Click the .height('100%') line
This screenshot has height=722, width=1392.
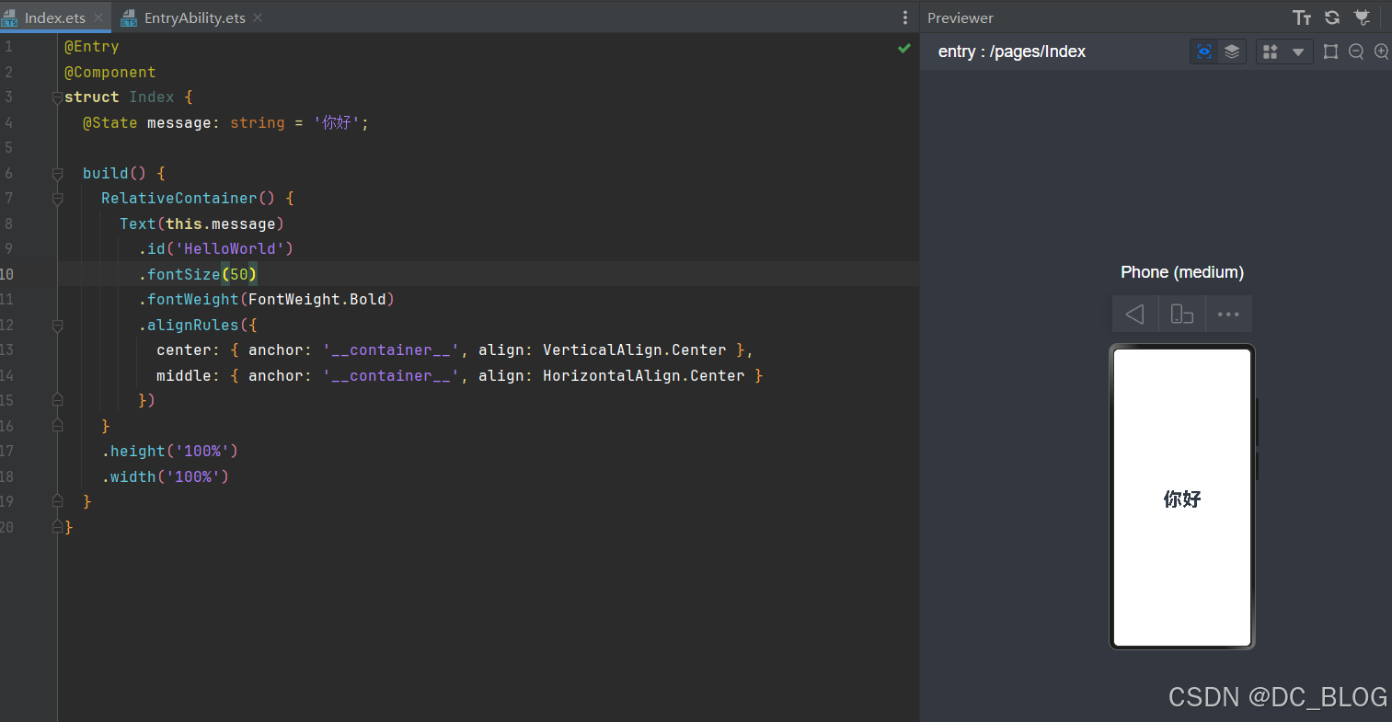pos(170,452)
